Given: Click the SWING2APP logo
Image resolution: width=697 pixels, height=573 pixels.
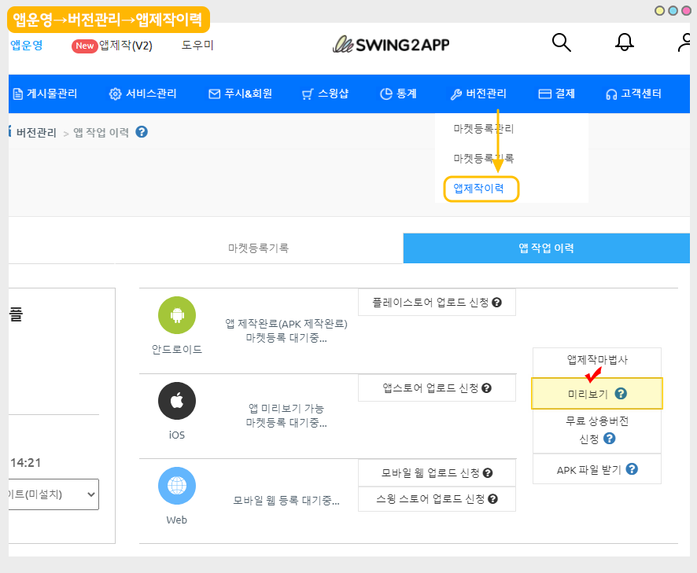Looking at the screenshot, I should [x=391, y=45].
